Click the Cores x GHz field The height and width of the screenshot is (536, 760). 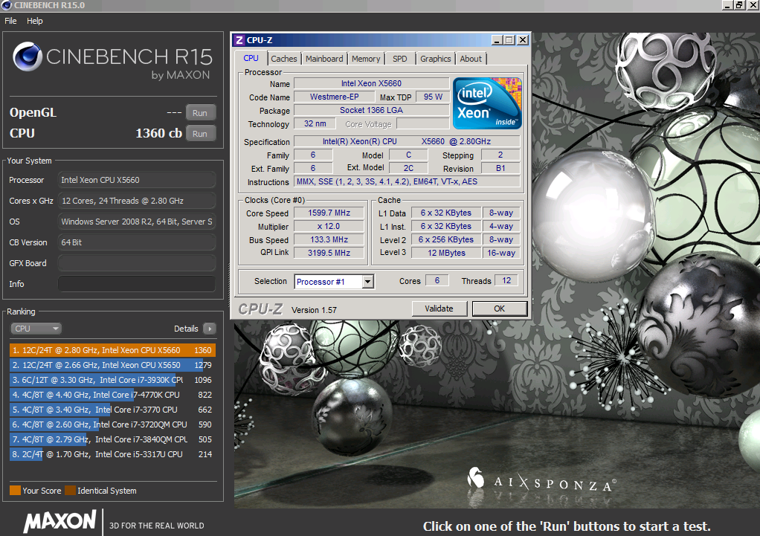click(137, 201)
